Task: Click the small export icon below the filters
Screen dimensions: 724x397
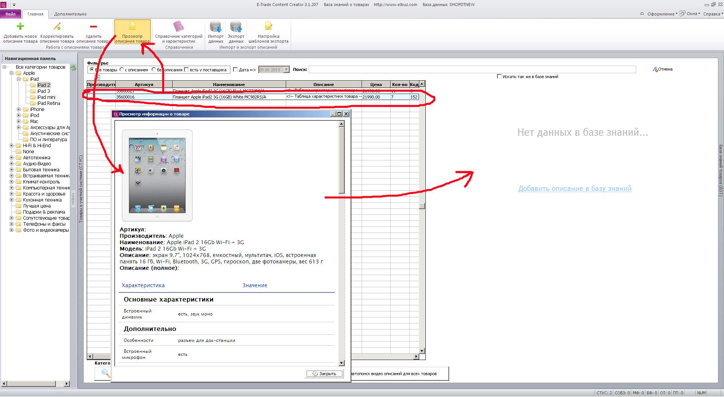Action: tap(97, 77)
